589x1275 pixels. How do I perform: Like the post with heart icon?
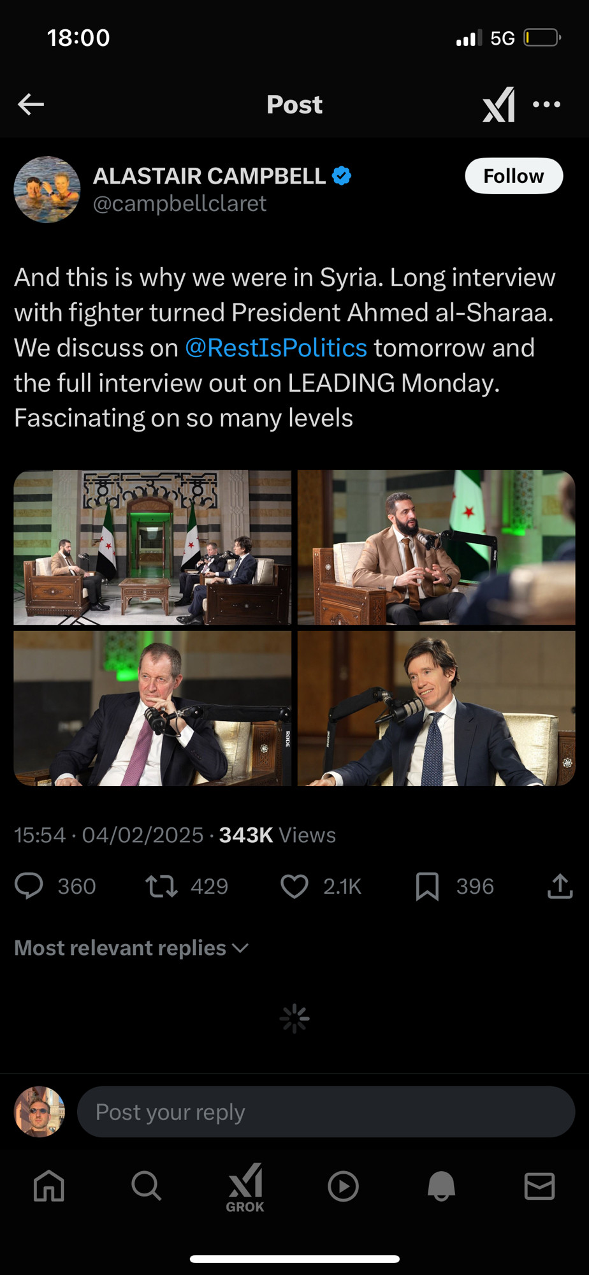[x=294, y=886]
